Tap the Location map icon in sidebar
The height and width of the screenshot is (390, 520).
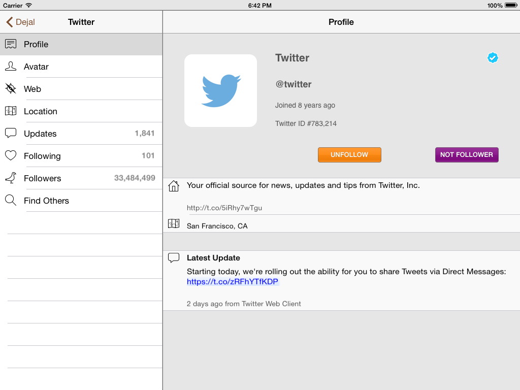[11, 111]
